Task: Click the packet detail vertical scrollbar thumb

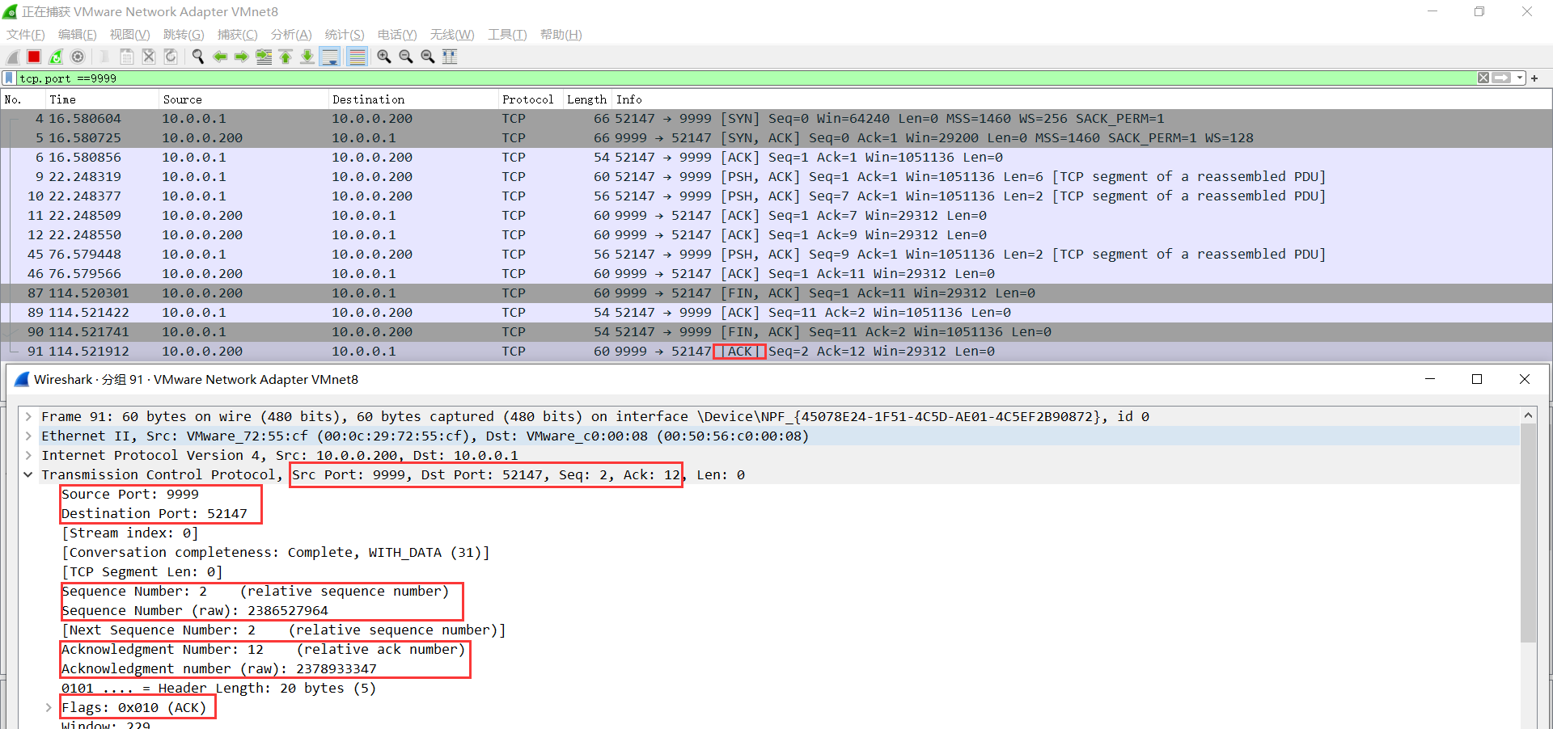Action: coord(1528,533)
